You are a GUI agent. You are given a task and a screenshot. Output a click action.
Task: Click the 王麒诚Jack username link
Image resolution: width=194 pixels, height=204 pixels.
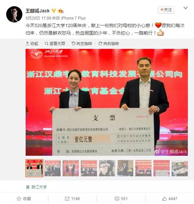coord(38,11)
